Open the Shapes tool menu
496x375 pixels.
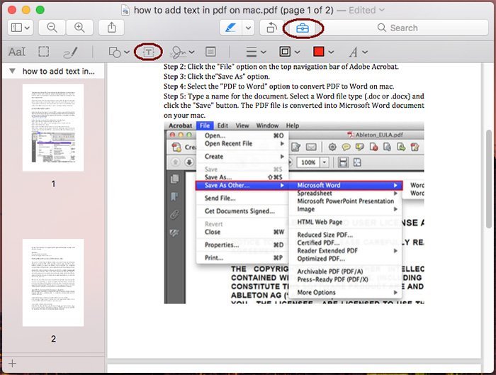(118, 52)
